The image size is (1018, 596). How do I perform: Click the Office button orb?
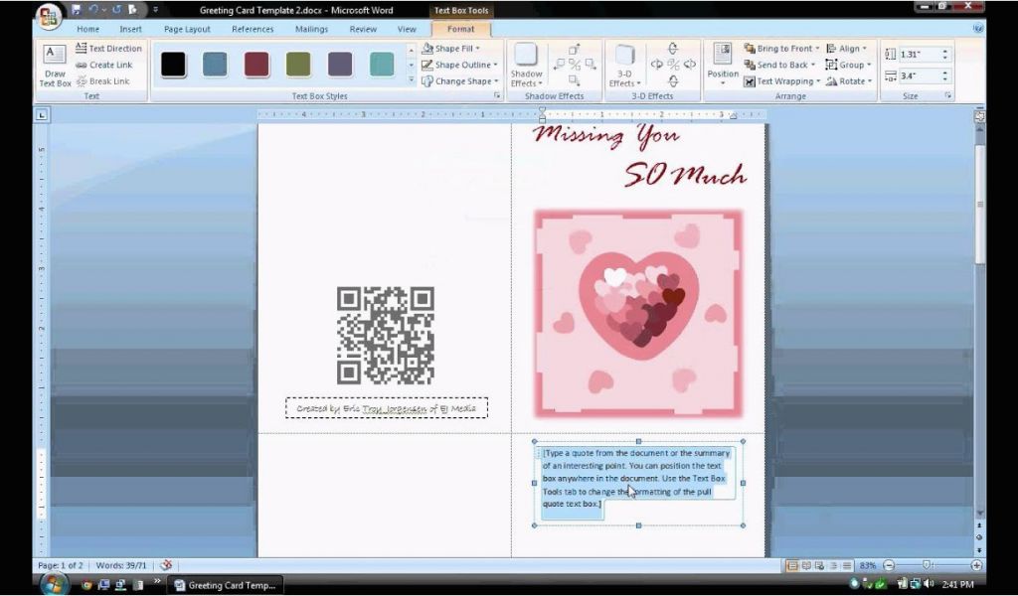tap(49, 16)
